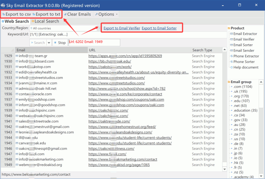Sort by the URL column header
Image resolution: width=265 pixels, height=179 pixels.
tap(139, 50)
